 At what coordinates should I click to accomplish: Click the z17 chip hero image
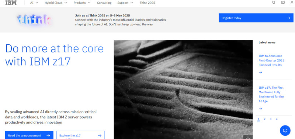coord(183,89)
